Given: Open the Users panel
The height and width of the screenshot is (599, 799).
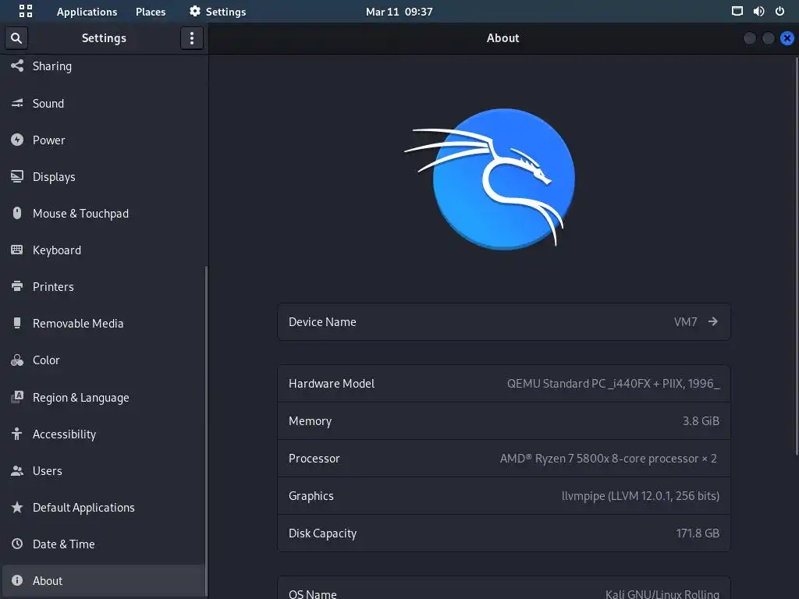Looking at the screenshot, I should [104, 470].
